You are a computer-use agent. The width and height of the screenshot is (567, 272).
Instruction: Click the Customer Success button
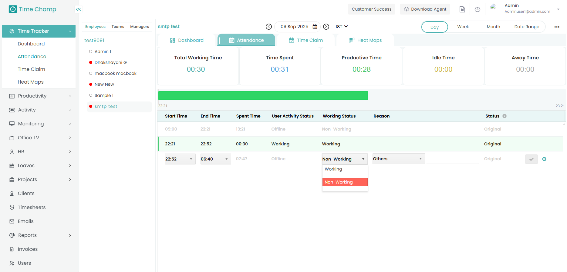point(372,9)
